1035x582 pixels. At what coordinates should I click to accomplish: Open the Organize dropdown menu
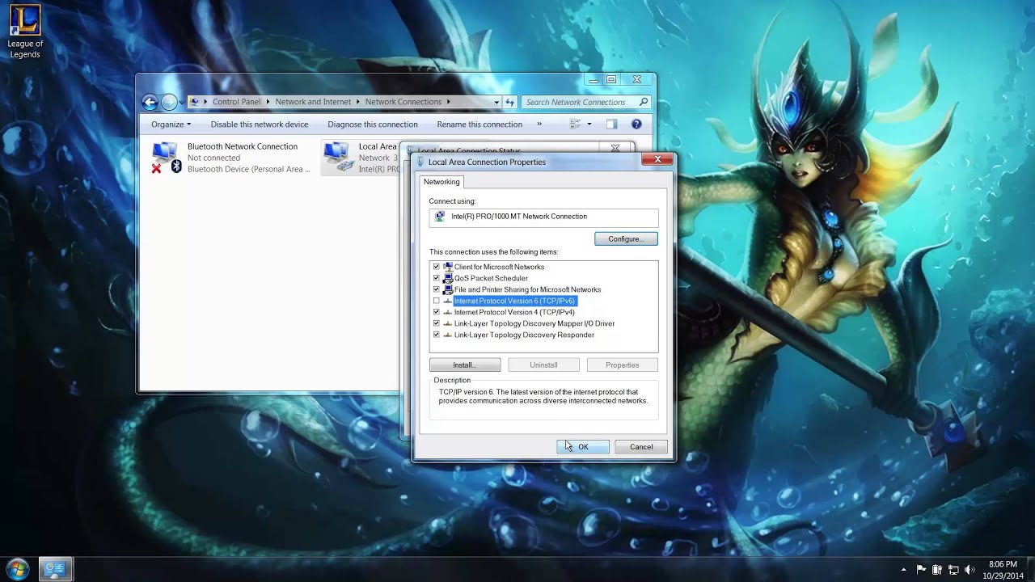point(171,124)
